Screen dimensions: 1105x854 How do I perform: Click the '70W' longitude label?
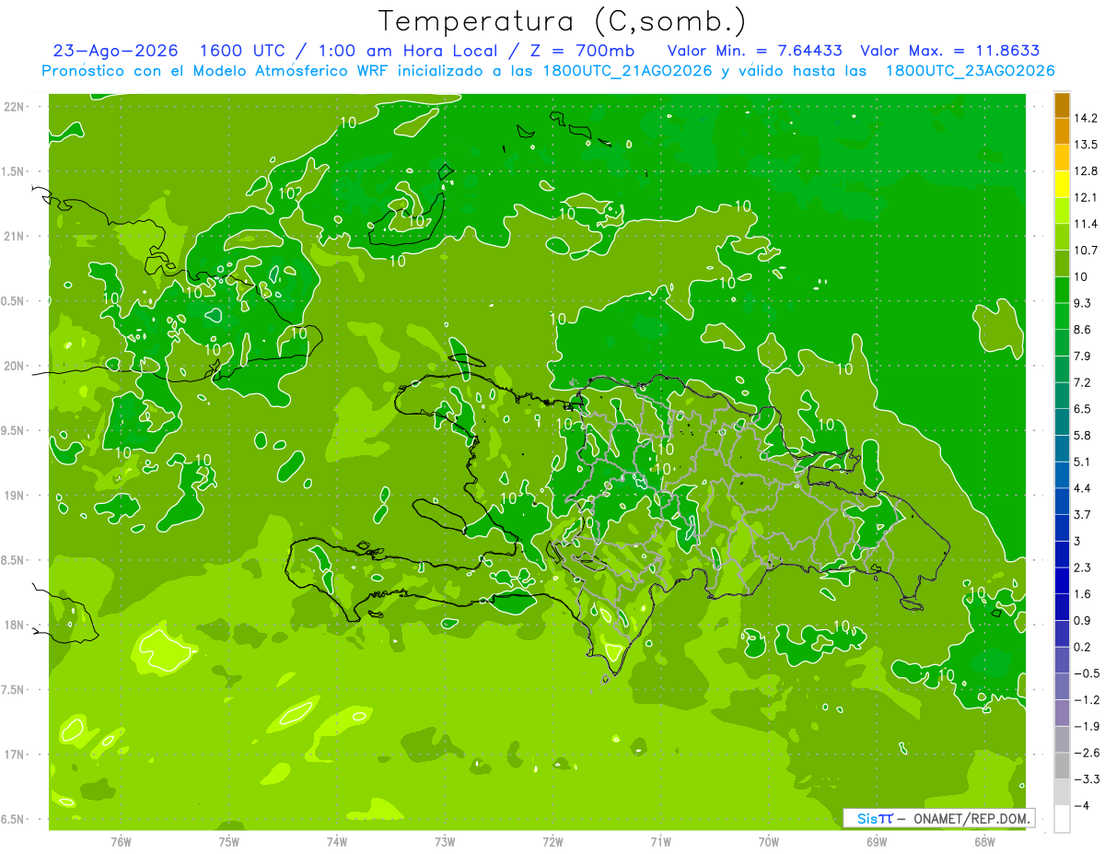pos(769,841)
